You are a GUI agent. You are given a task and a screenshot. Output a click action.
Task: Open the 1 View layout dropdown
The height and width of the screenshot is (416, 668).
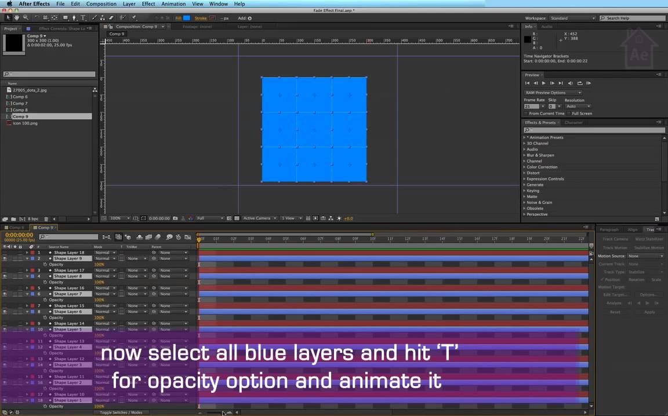tap(292, 218)
